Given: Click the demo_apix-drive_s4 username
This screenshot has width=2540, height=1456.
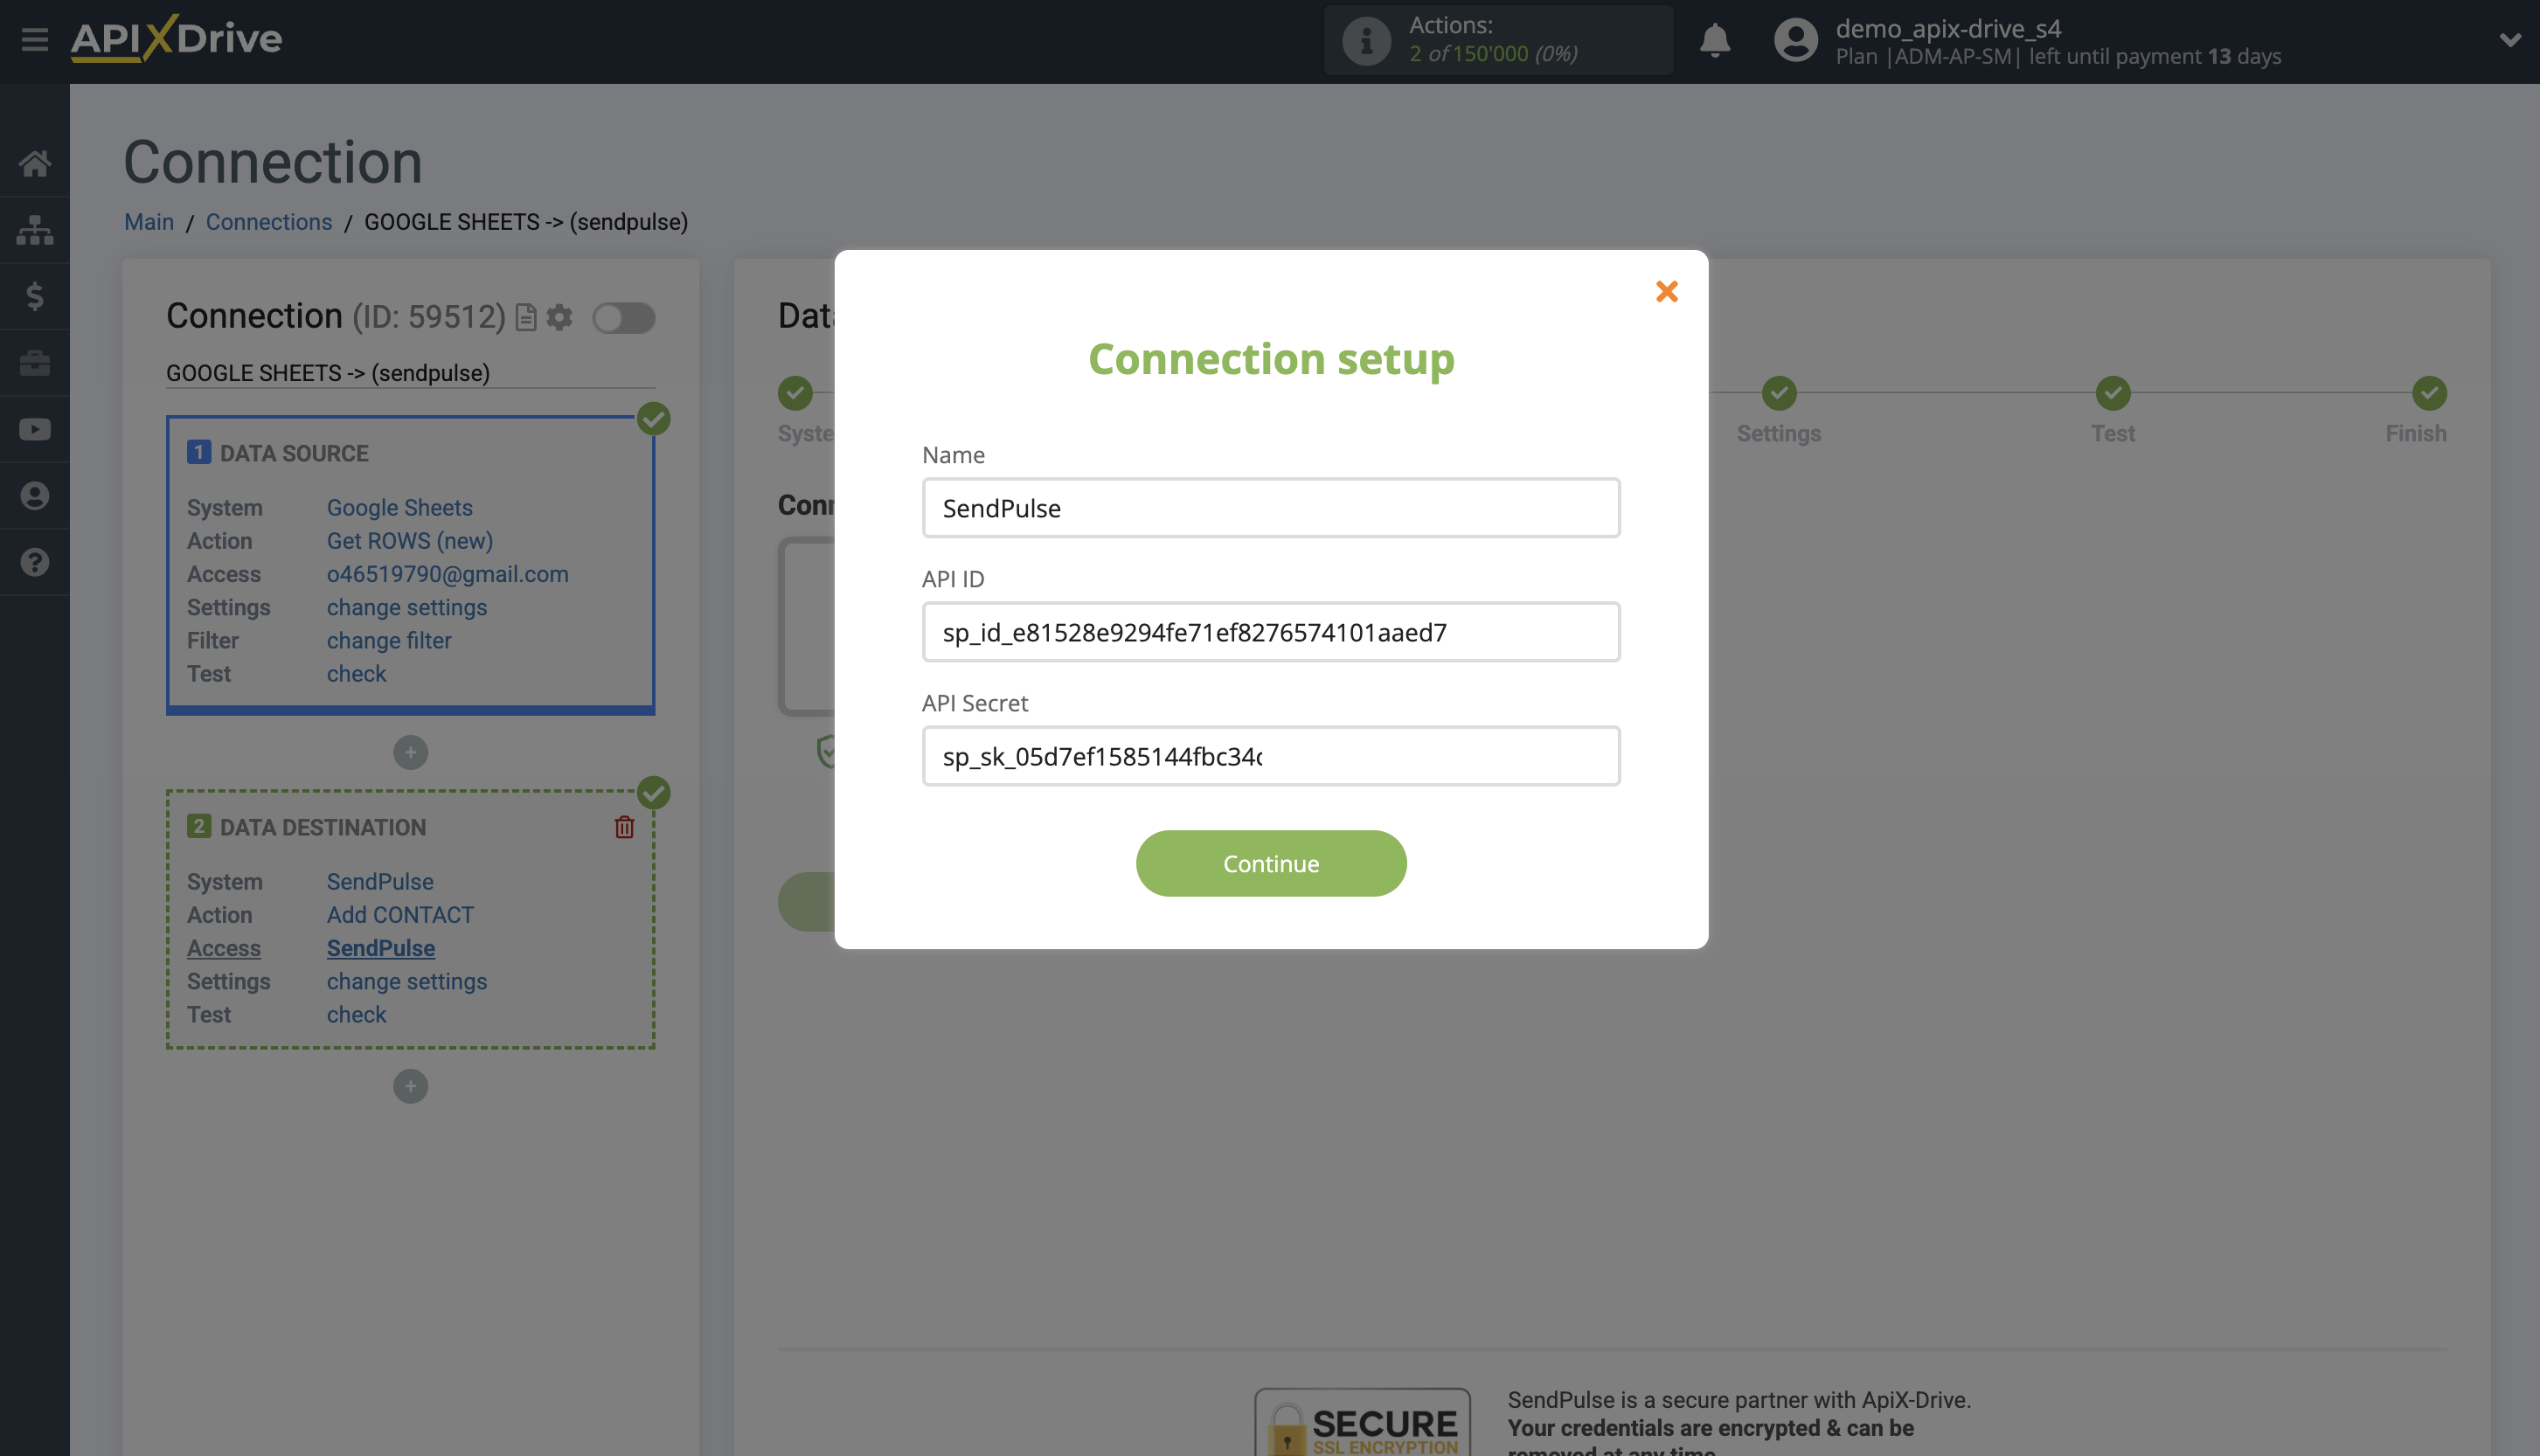Looking at the screenshot, I should [1948, 28].
